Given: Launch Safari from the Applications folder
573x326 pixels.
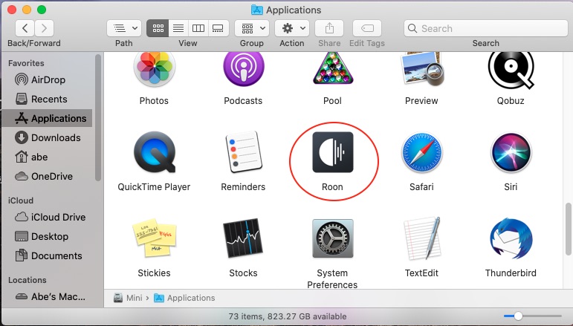Looking at the screenshot, I should (421, 152).
